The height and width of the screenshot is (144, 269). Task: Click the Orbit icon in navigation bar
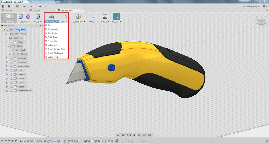118,135
